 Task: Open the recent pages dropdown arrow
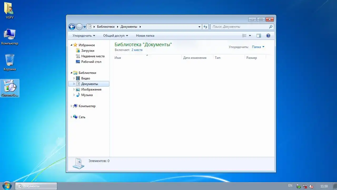pyautogui.click(x=85, y=27)
